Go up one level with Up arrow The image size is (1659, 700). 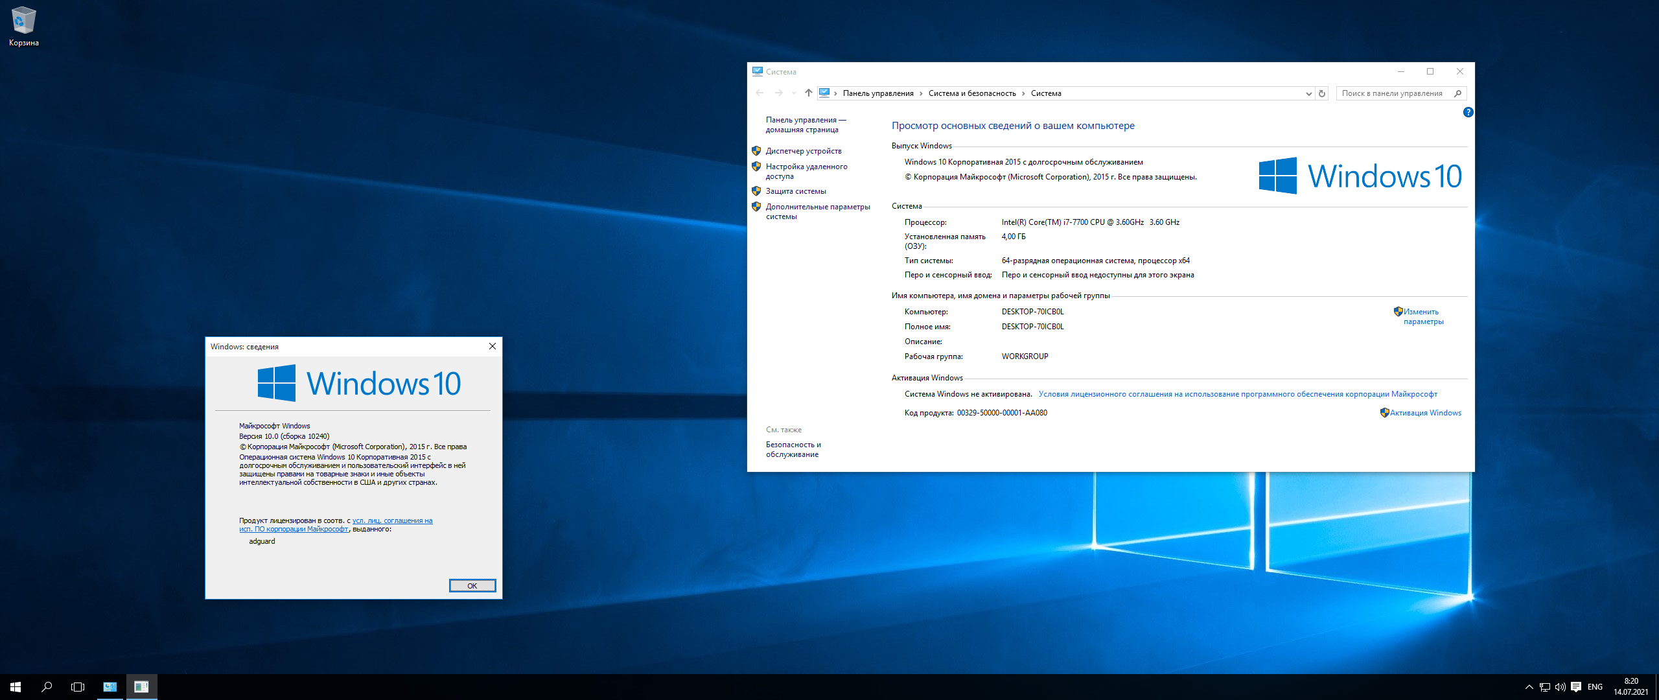coord(808,93)
